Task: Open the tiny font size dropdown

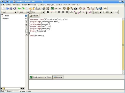Action: (x=43, y=12)
